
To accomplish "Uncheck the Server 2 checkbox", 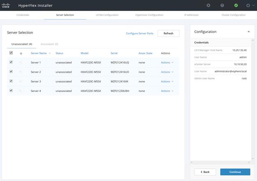I will point(11,71).
